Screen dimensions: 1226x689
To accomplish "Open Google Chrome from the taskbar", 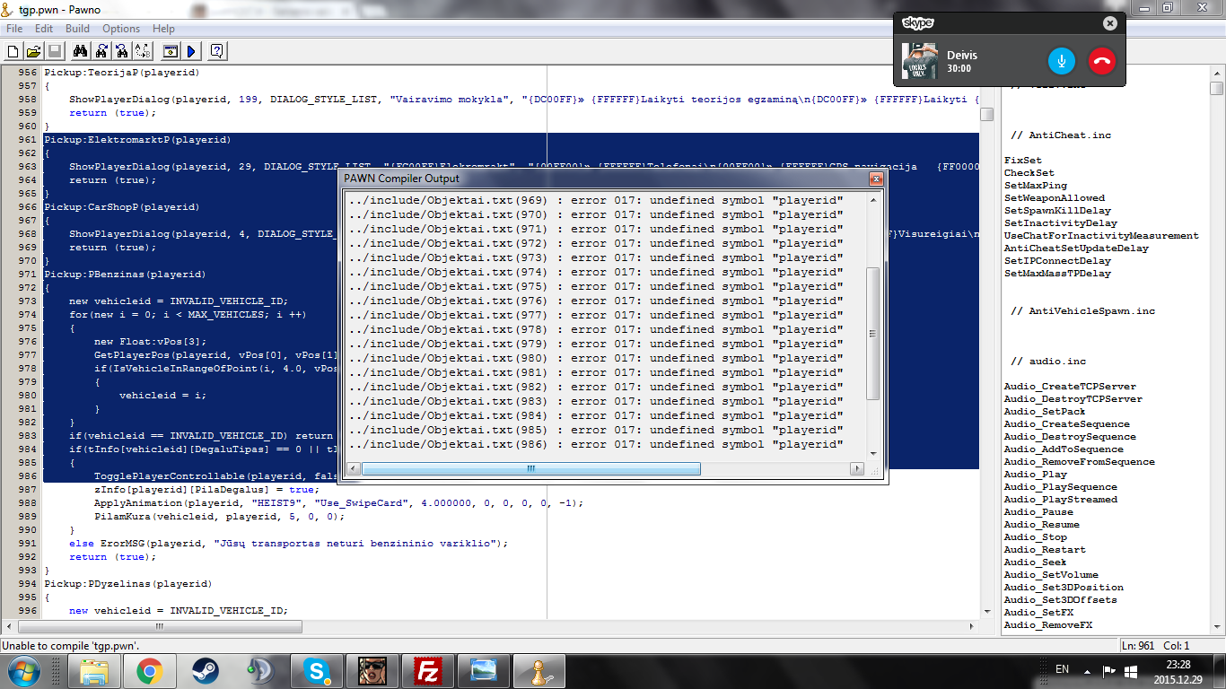I will tap(149, 670).
